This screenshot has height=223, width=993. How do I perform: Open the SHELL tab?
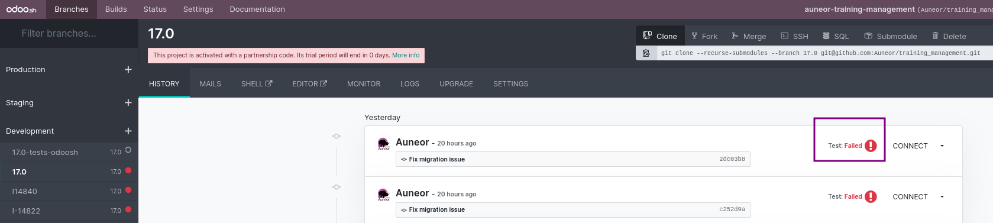(257, 84)
